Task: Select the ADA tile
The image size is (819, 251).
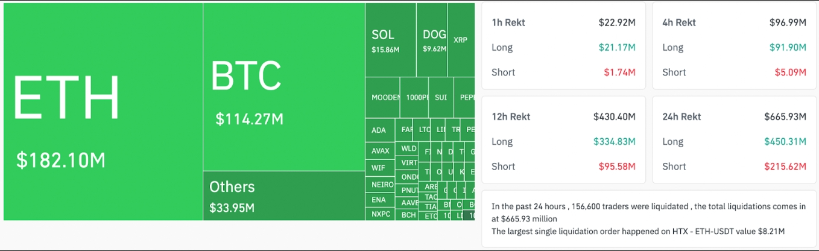Action: click(379, 130)
